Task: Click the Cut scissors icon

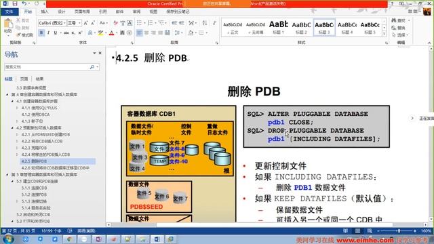Action: click(18, 20)
